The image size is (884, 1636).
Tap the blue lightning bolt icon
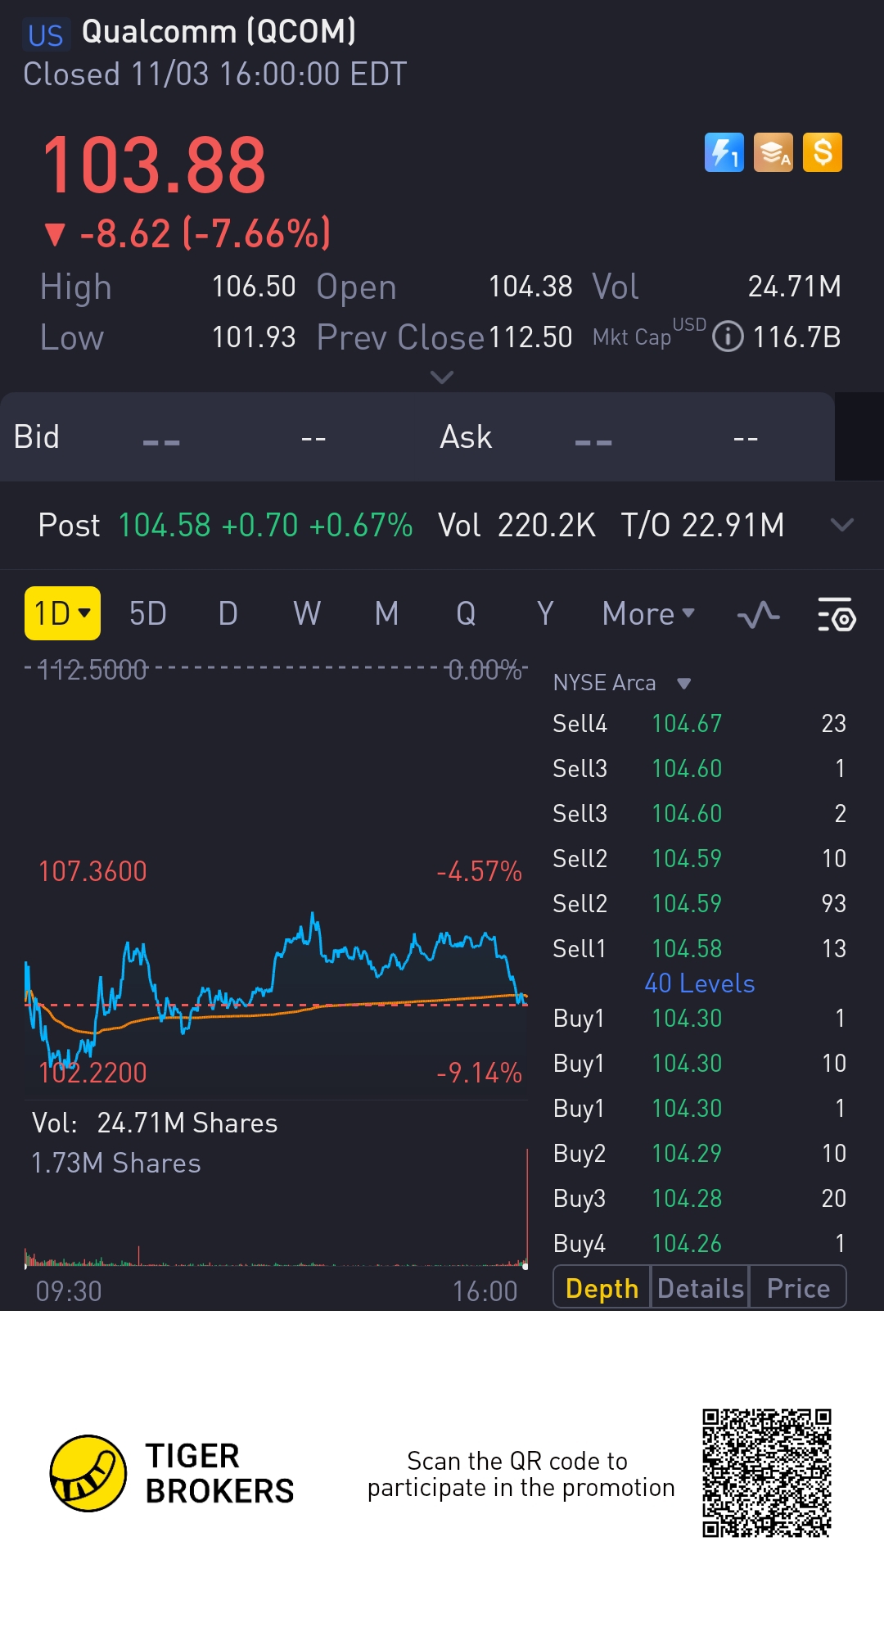pyautogui.click(x=724, y=152)
